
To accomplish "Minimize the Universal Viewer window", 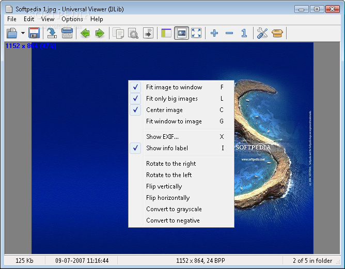I will [302, 9].
